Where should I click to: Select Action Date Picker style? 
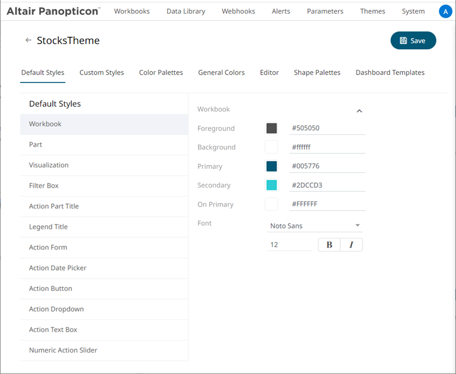[x=58, y=268]
